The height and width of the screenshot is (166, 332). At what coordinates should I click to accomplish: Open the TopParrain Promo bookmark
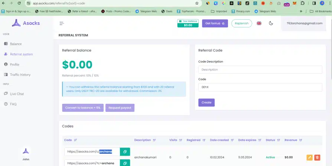[191, 11]
